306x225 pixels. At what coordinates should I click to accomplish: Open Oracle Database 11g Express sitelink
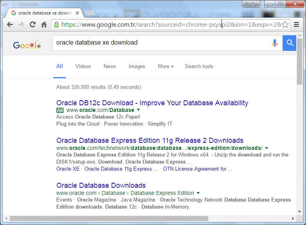121,169
